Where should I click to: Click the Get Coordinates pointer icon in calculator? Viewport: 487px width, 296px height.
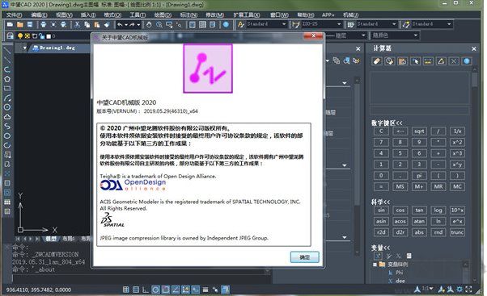coord(415,61)
